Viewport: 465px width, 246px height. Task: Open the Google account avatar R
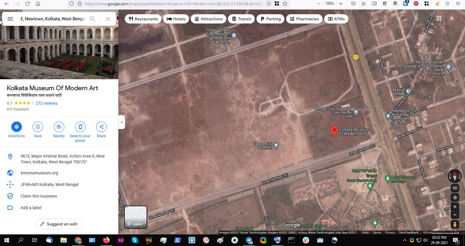452,19
